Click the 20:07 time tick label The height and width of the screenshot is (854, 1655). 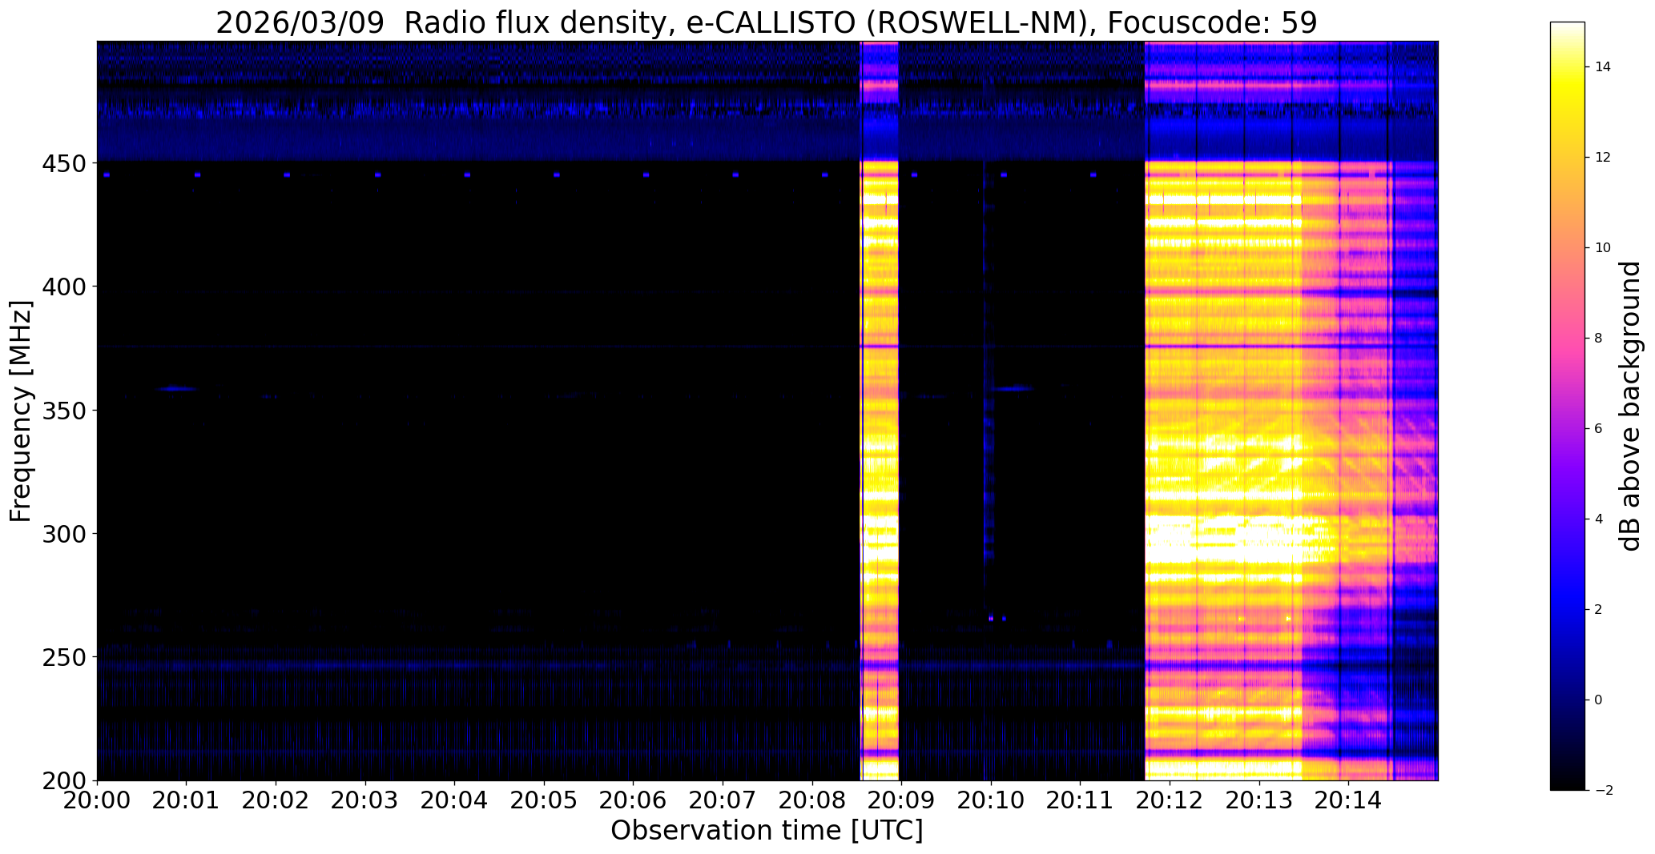pos(723,799)
